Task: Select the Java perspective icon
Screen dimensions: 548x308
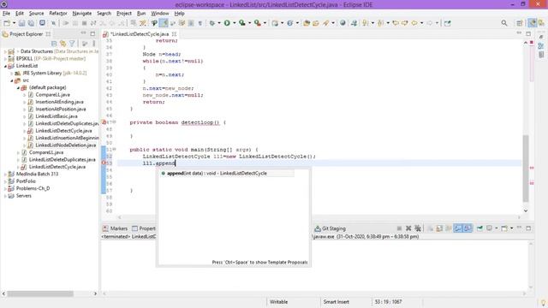Action: [532, 23]
